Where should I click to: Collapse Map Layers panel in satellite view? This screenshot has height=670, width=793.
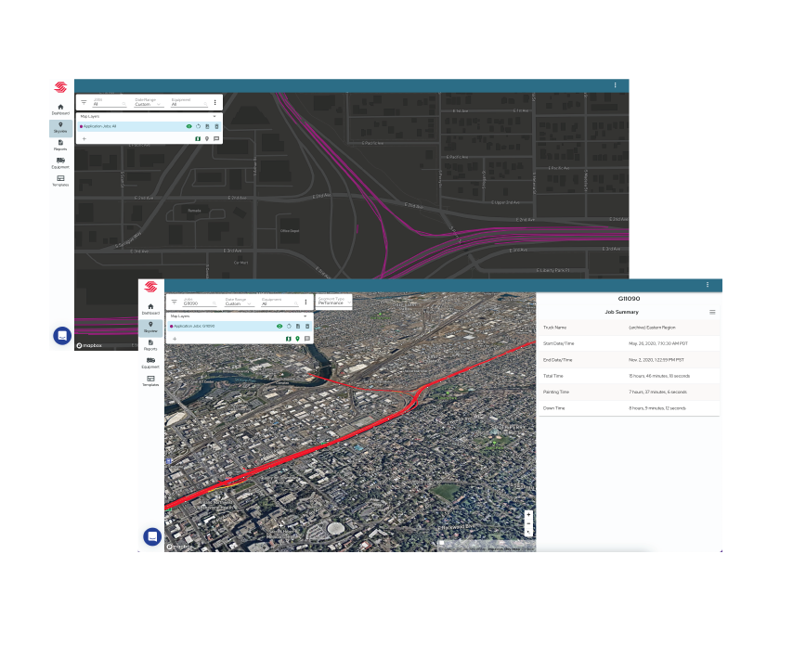pos(305,316)
